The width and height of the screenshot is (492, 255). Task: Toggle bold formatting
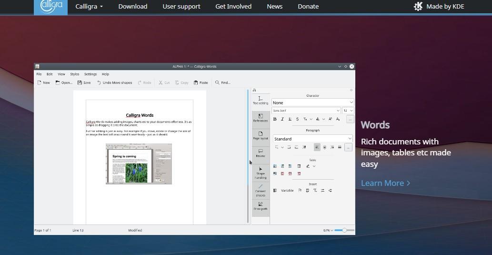pyautogui.click(x=275, y=119)
